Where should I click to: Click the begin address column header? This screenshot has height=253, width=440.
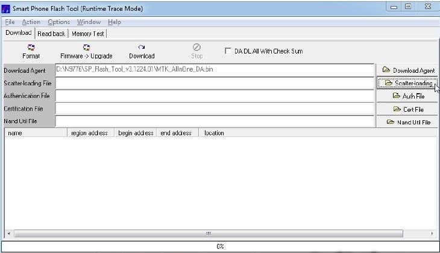(136, 133)
